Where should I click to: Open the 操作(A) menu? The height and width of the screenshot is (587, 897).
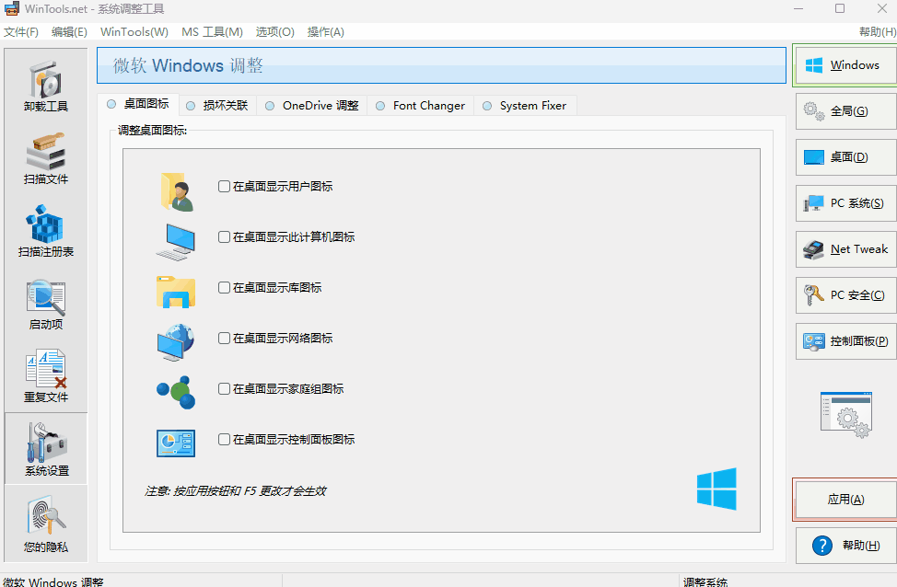[325, 32]
